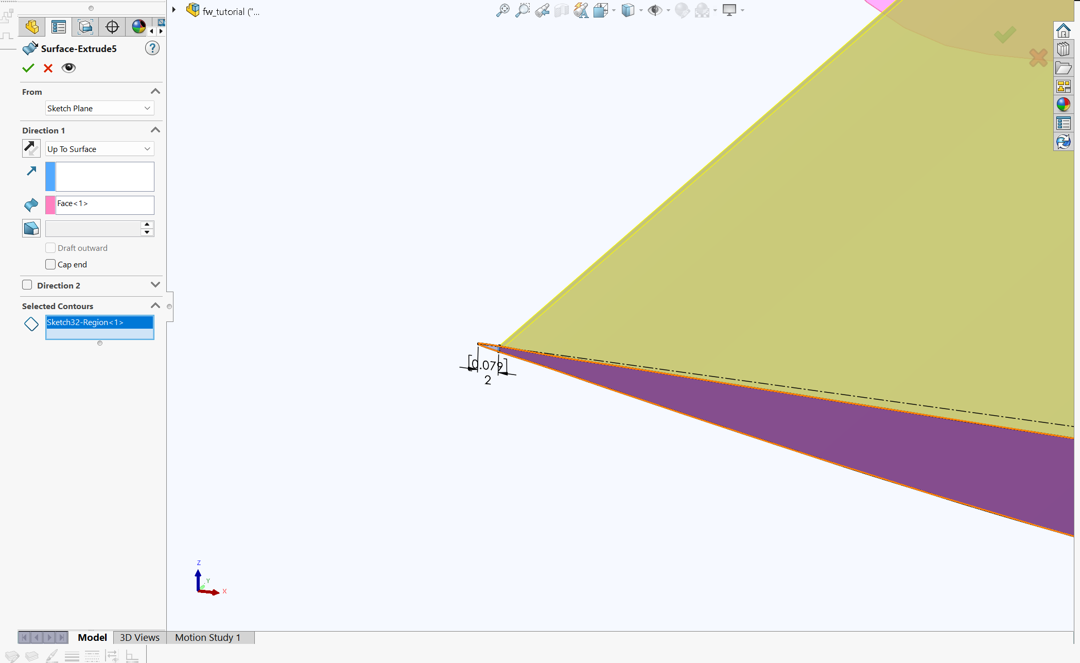Open the DimXpertManager crosshair tab
Image resolution: width=1080 pixels, height=663 pixels.
coord(112,27)
